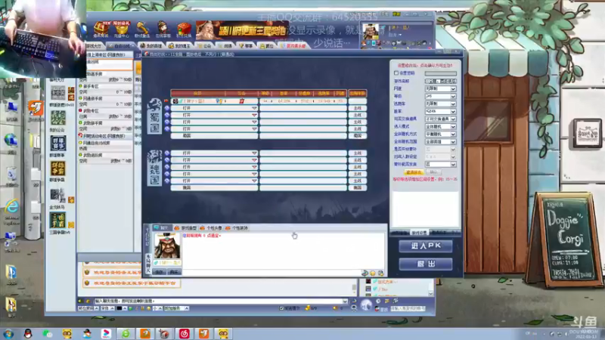The image size is (605, 340).
Task: Open the 三国争霸 icon in lobby left sidebar
Action: pyautogui.click(x=58, y=221)
